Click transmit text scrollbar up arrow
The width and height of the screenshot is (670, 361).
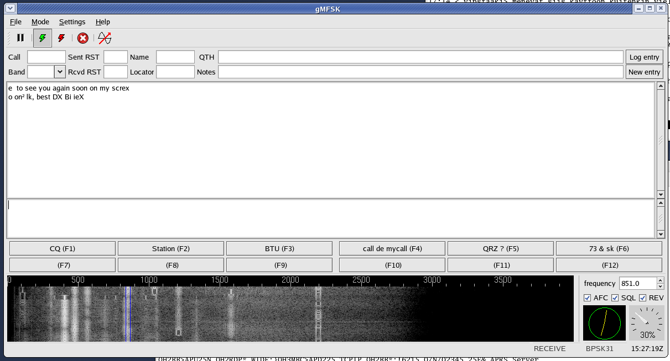[660, 203]
